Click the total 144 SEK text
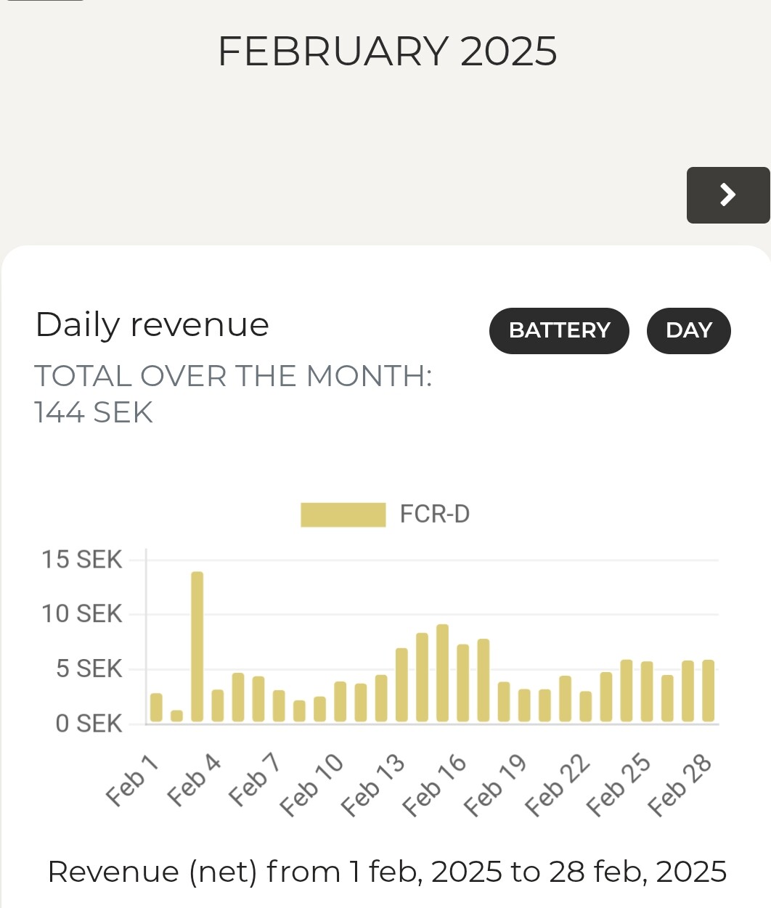Screen dimensions: 771x908 (x=94, y=413)
